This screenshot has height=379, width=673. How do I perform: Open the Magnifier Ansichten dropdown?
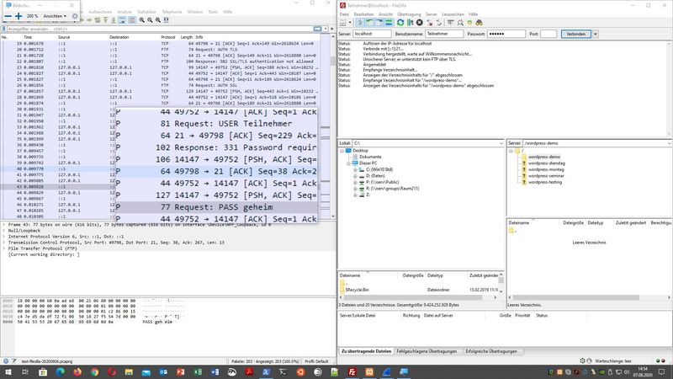(55, 16)
